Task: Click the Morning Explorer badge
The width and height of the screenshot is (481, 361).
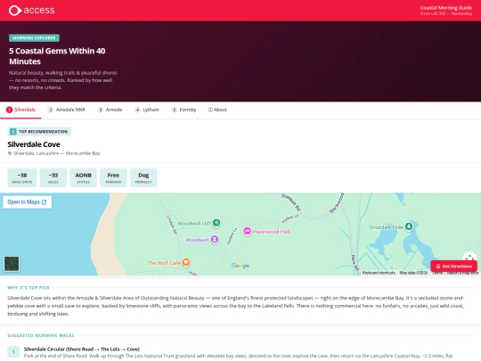Action: [x=34, y=38]
